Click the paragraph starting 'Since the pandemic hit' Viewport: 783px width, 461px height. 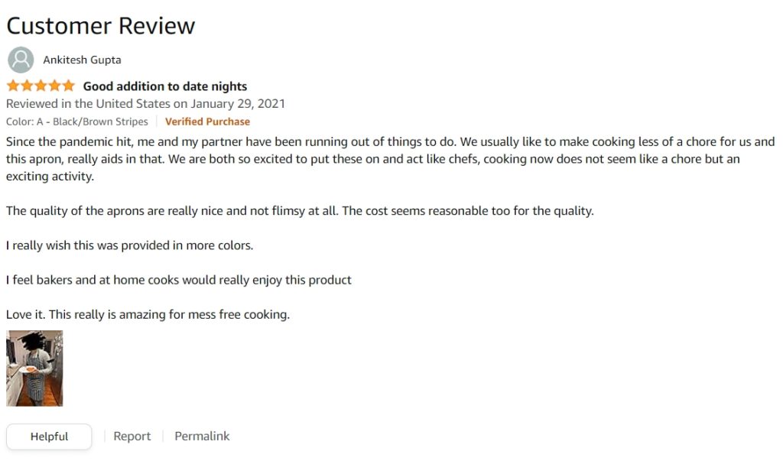[x=390, y=159]
